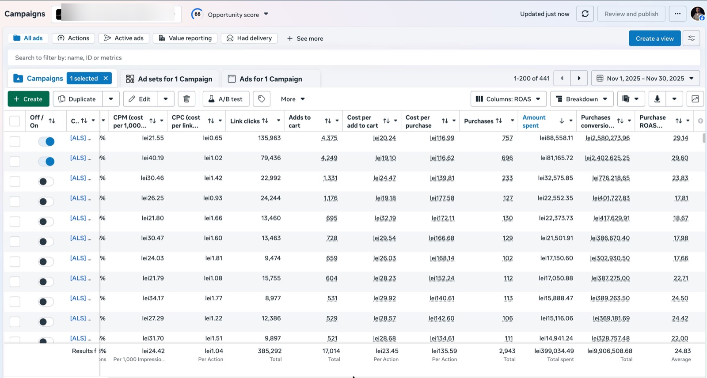The width and height of the screenshot is (707, 378).
Task: Click the tag label icon
Action: coord(262,99)
